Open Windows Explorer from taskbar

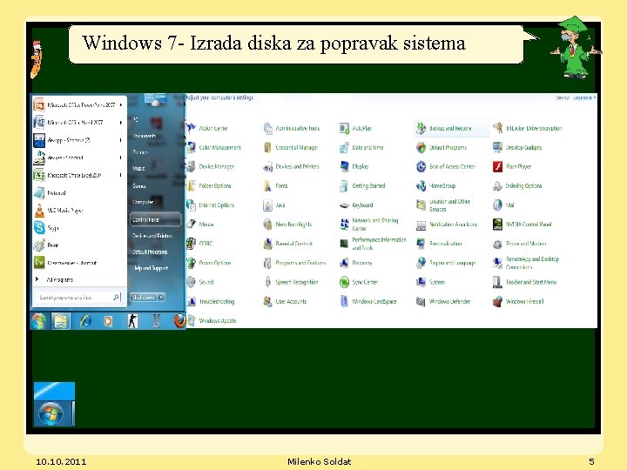point(61,321)
